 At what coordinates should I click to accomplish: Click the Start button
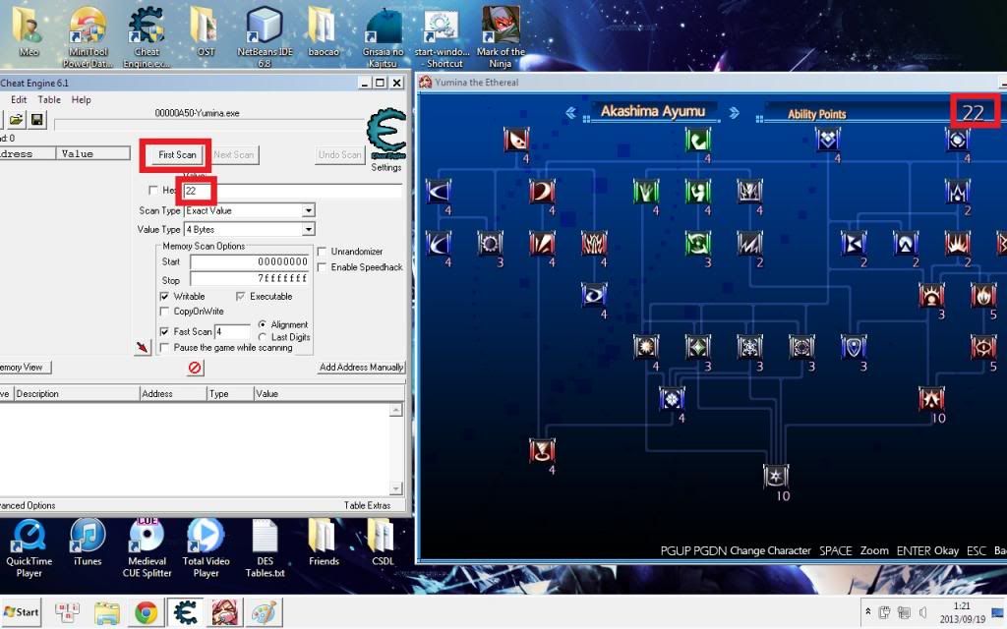click(x=21, y=611)
